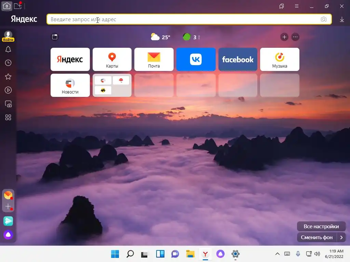The height and width of the screenshot is (262, 350).
Task: Open bookmarks star icon in sidebar
Action: pos(8,77)
